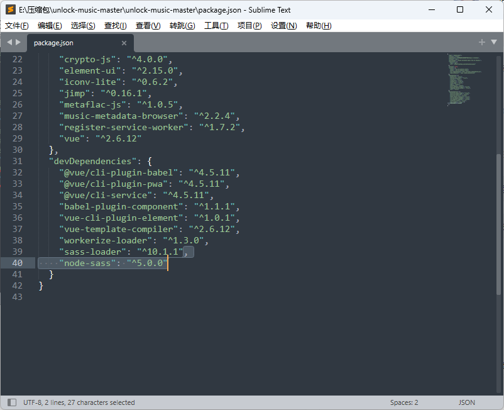Click the Sublime Text app icon in title bar
The image size is (504, 410).
[11, 9]
